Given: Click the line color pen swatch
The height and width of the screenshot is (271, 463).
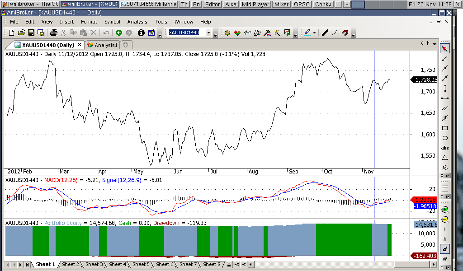Looking at the screenshot, I should 307,33.
